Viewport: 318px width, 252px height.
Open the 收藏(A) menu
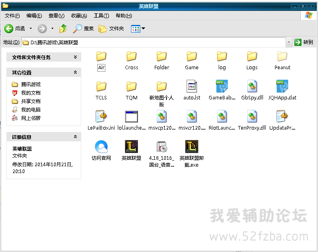pos(79,16)
